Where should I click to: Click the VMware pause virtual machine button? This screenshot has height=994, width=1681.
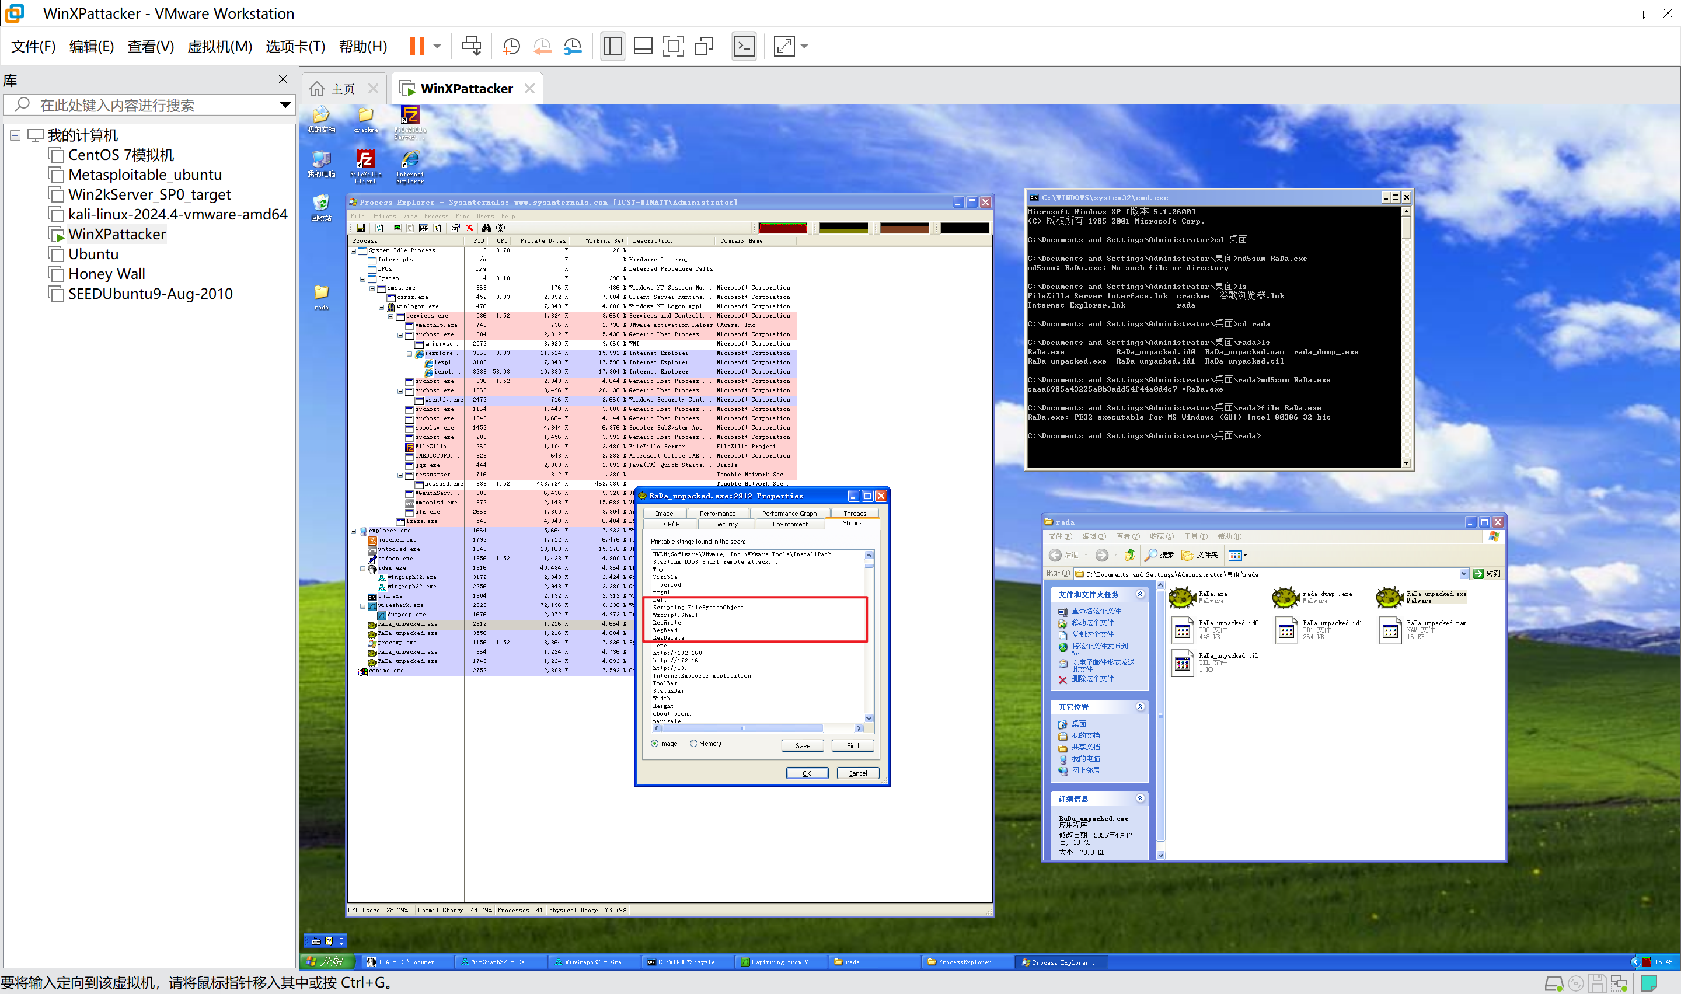[x=417, y=46]
